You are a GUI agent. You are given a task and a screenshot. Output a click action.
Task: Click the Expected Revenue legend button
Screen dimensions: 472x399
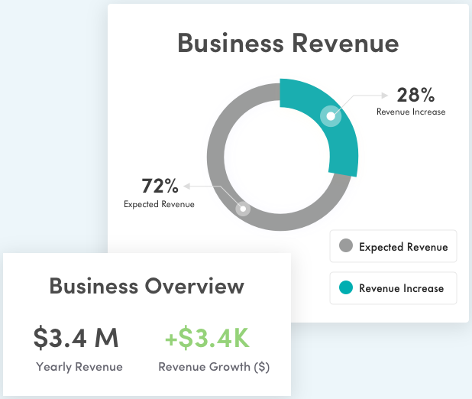pyautogui.click(x=393, y=246)
